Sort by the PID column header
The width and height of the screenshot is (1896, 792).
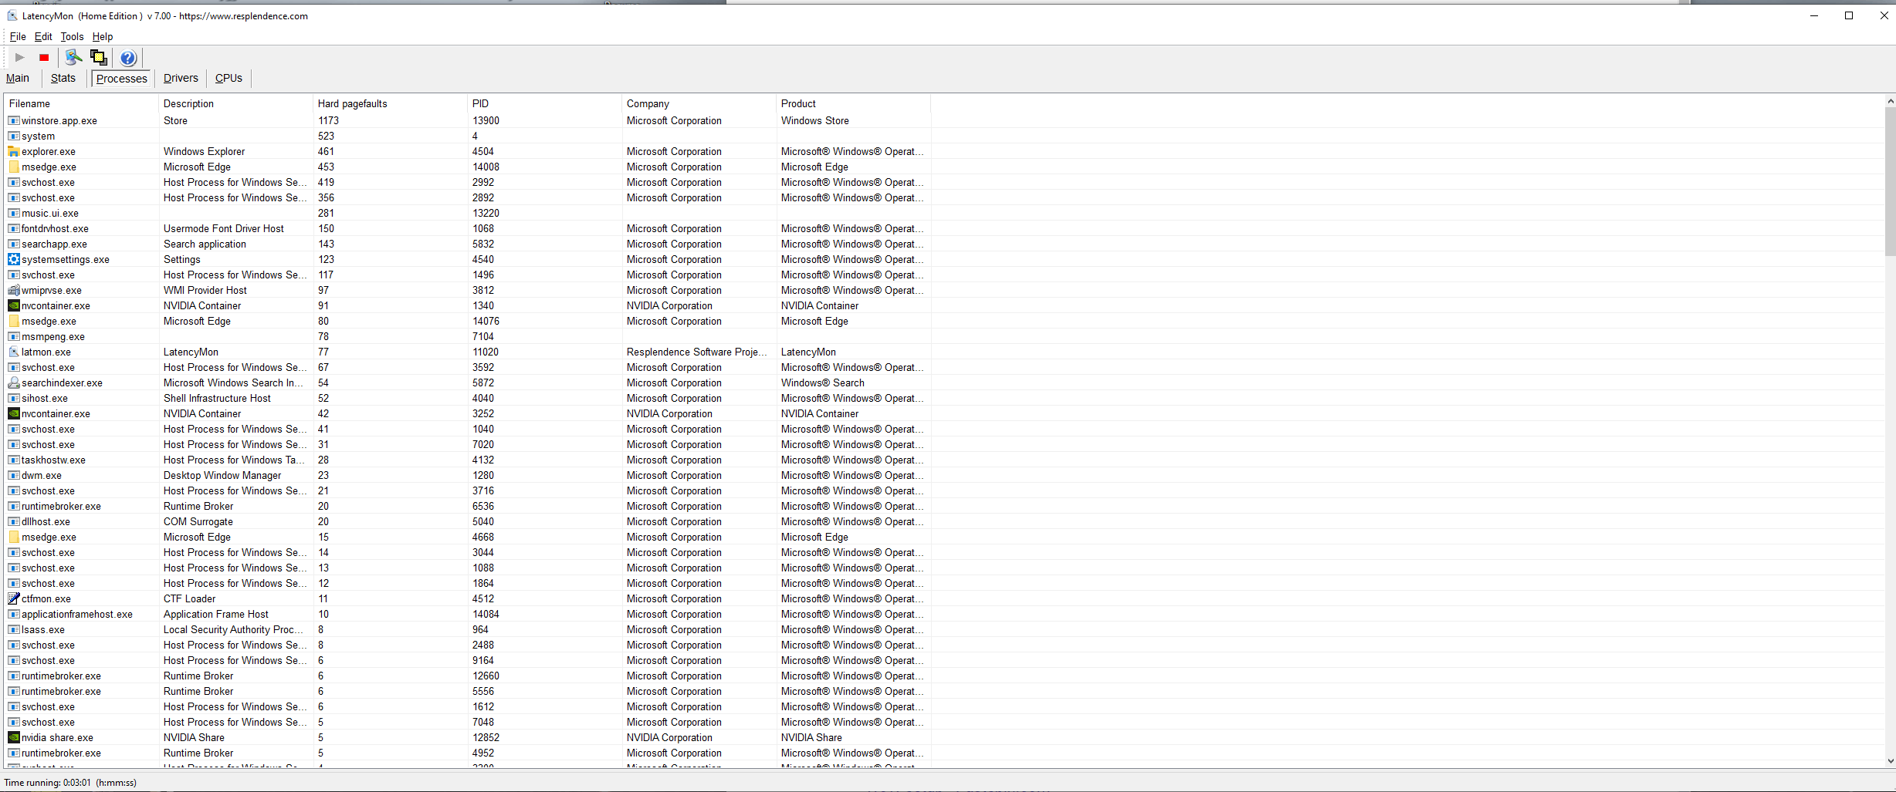pyautogui.click(x=544, y=103)
